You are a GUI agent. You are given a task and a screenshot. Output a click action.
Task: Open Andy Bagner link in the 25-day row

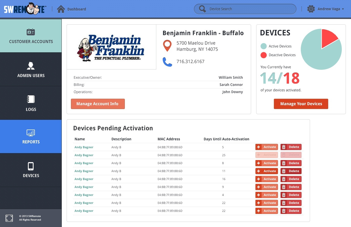84,155
